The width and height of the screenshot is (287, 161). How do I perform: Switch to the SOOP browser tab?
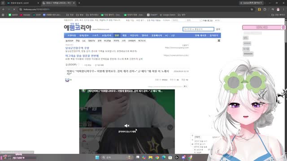click(x=22, y=3)
